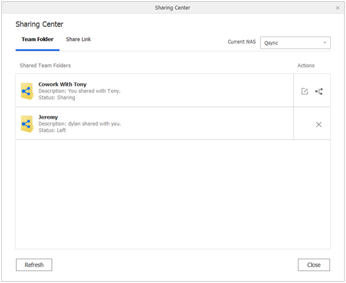Click the Status: Sharing text

tap(57, 98)
